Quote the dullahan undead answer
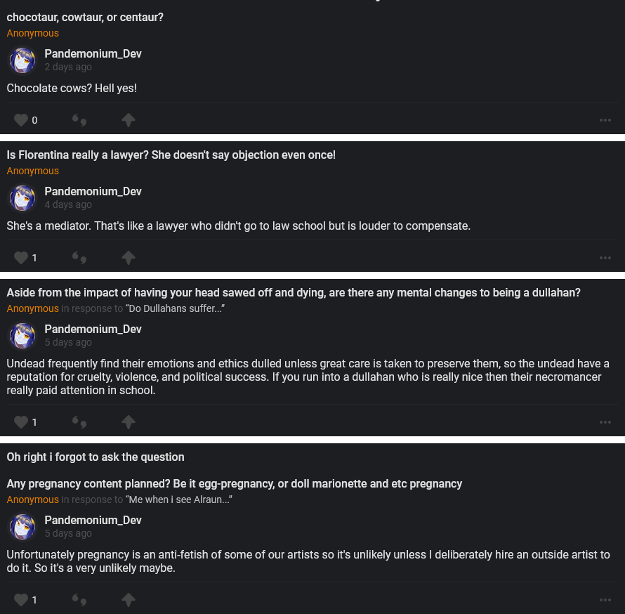The height and width of the screenshot is (614, 625). pos(79,422)
